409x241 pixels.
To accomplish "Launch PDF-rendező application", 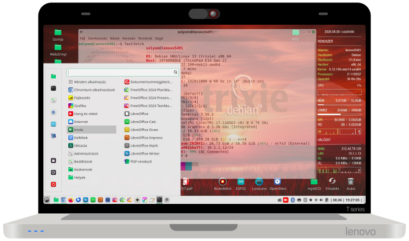I will 138,161.
